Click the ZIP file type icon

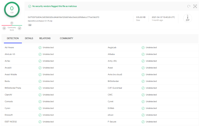click(187, 18)
